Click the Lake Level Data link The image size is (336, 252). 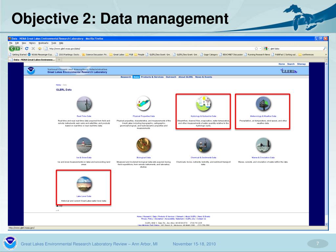click(84, 196)
